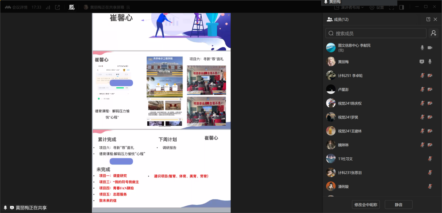Click the invite member icon

click(x=433, y=33)
